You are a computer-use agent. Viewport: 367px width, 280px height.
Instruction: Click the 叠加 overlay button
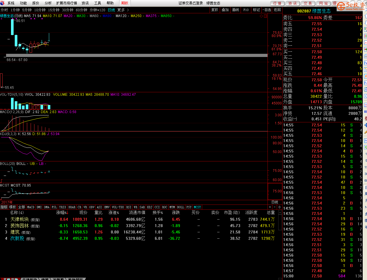[225, 10]
